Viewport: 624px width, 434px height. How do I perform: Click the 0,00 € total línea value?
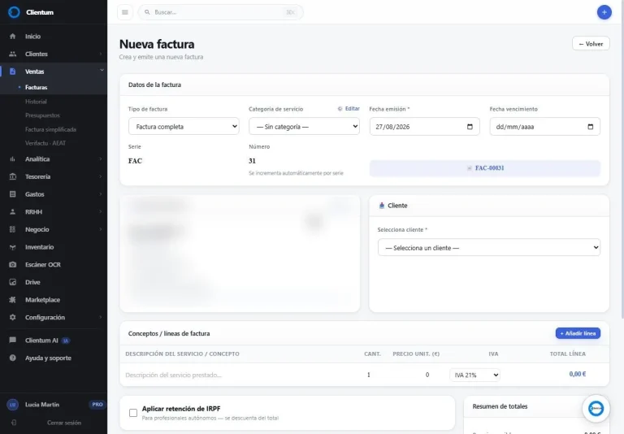tap(578, 374)
